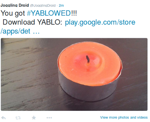Click the "Download YABLO:" tweet text
This screenshot has width=150, height=122.
click(x=33, y=22)
